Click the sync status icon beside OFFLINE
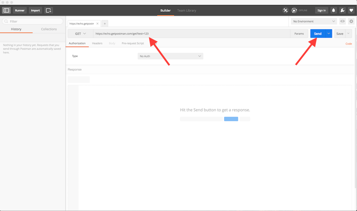Viewport: 357px width, 211px height. pyautogui.click(x=294, y=10)
